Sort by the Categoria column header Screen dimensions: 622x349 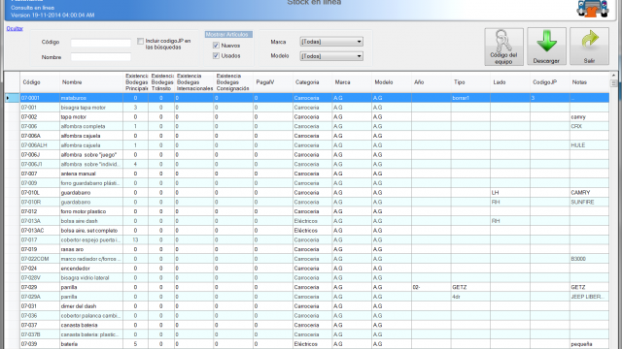click(312, 82)
